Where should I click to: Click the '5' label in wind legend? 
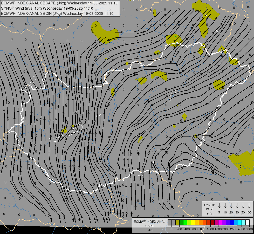point(219,212)
